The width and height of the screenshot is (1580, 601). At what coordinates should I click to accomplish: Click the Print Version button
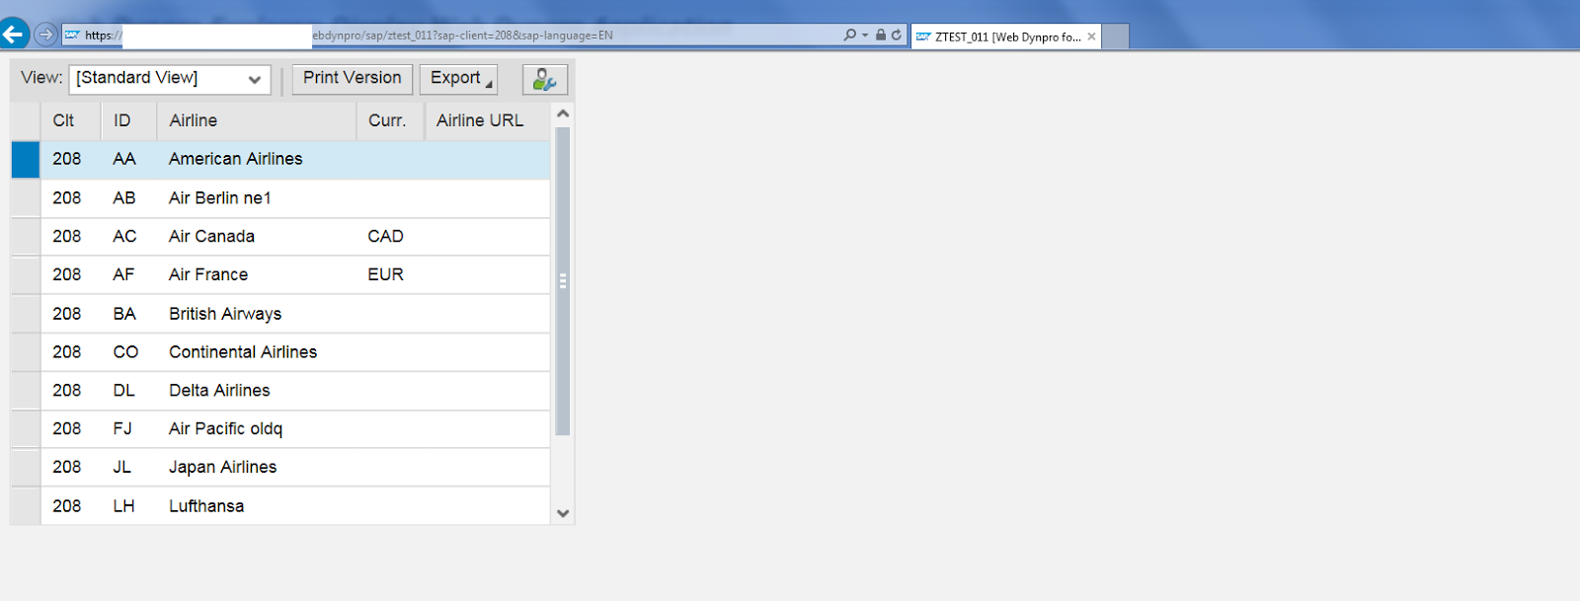(353, 79)
